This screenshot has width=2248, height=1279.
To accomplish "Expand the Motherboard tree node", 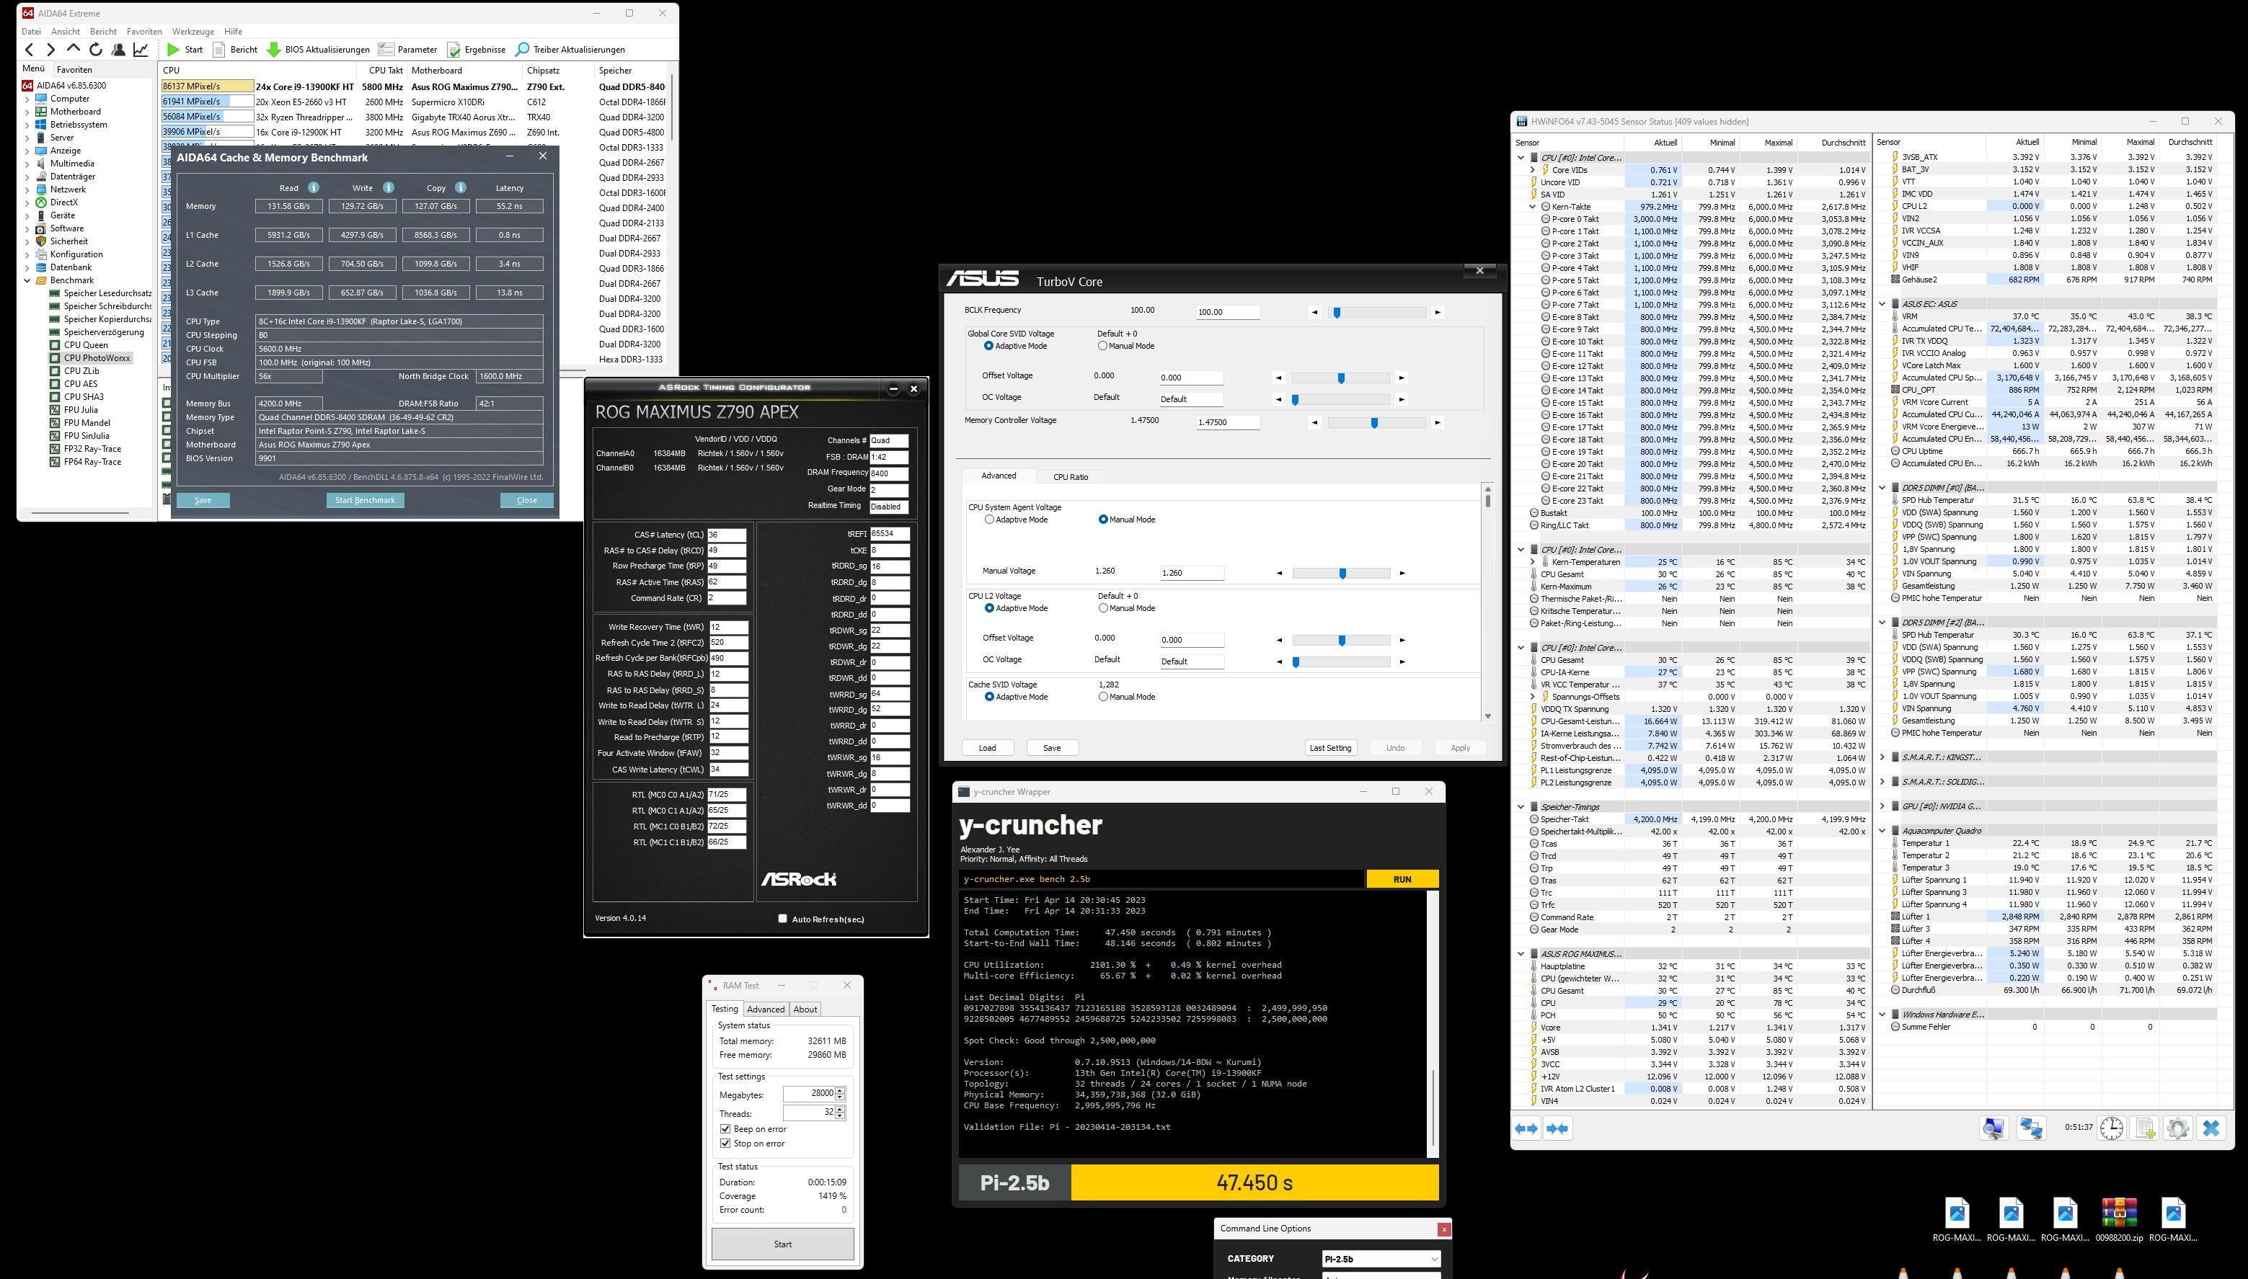I will point(27,112).
